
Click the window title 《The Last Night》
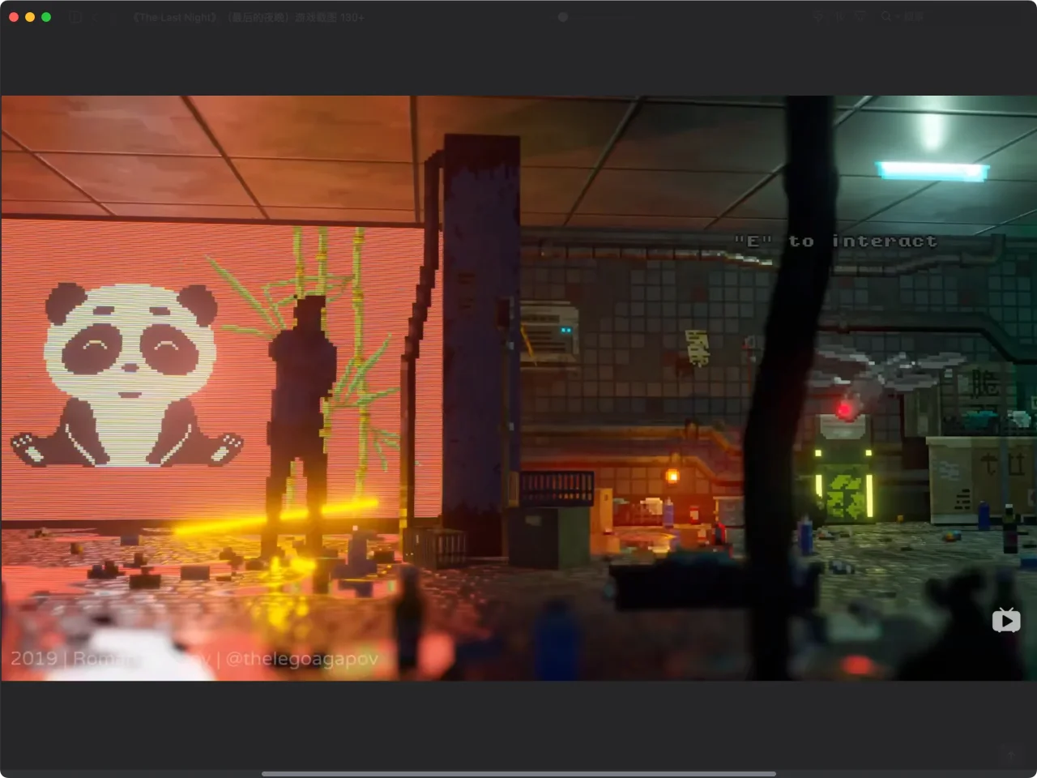[250, 17]
